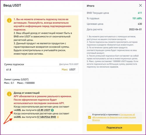This screenshot has height=135, width=146.
Task: Click the 151.68% annual rate value
Action: click(x=137, y=18)
